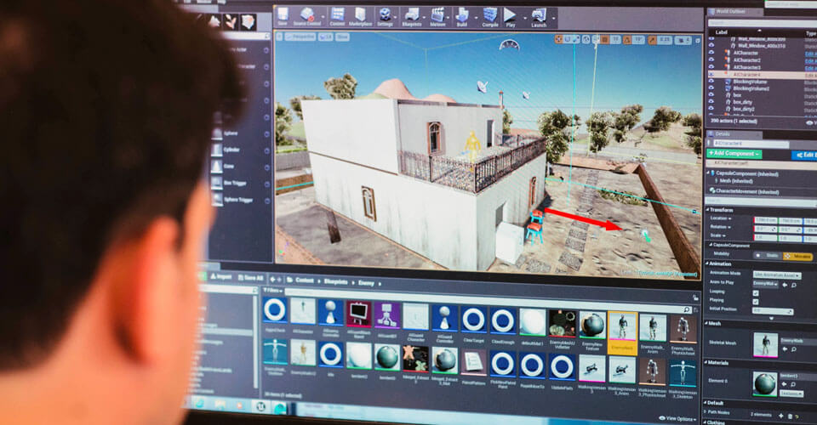Click the green Add Component button
The image size is (817, 425).
[x=734, y=154]
